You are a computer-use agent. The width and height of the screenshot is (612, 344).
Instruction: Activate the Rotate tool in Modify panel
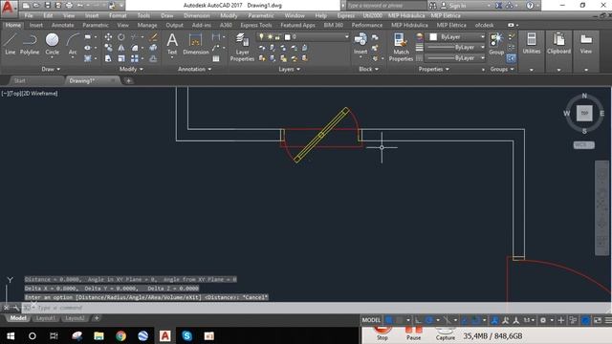point(121,37)
